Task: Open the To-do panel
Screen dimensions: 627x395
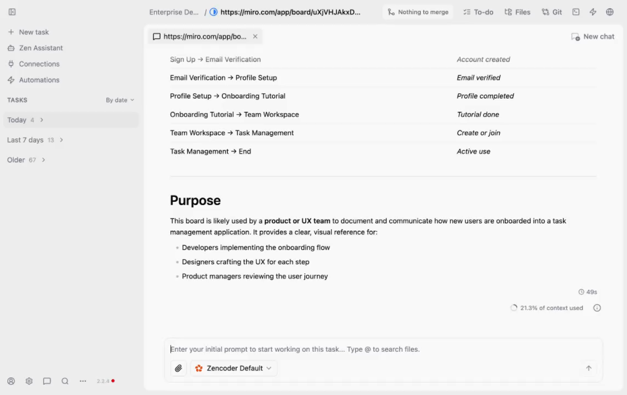Action: pyautogui.click(x=478, y=12)
